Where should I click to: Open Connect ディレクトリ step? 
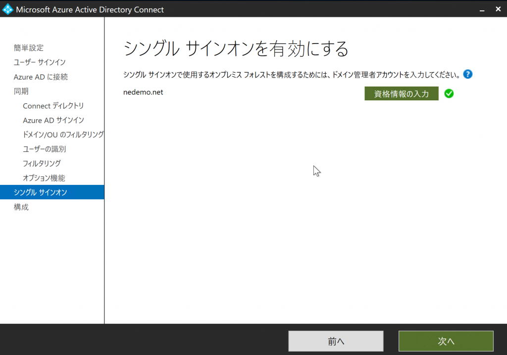tap(53, 106)
